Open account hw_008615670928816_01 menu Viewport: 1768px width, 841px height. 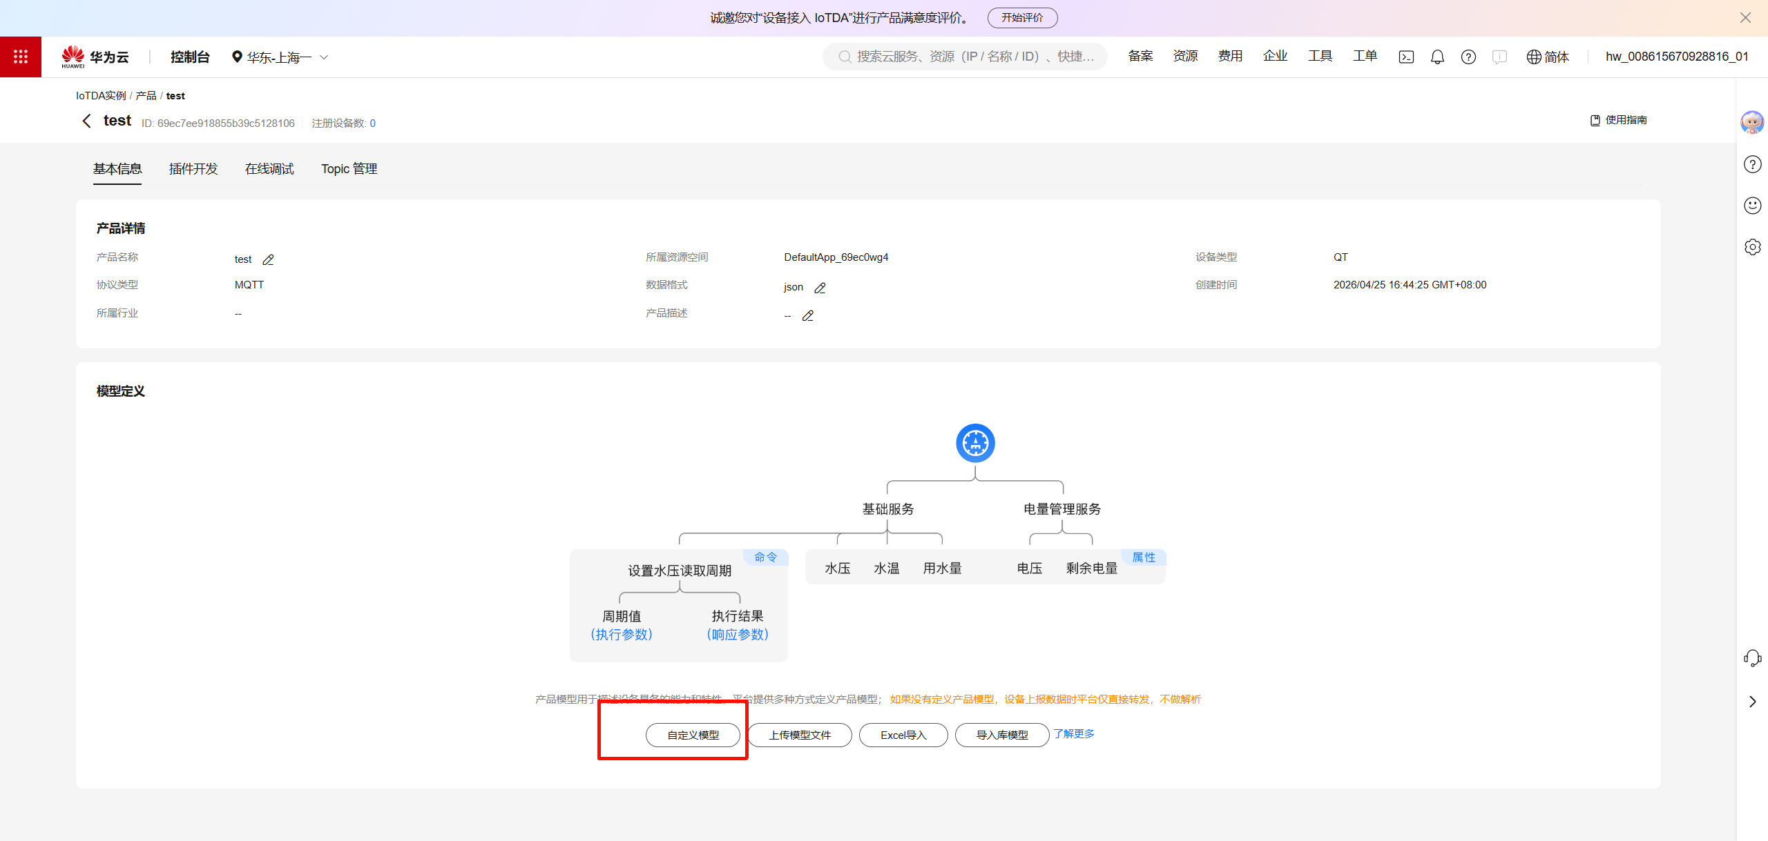pyautogui.click(x=1677, y=57)
